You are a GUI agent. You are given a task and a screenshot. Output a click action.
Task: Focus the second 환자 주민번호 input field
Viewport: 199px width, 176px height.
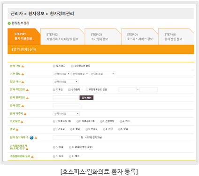click(x=148, y=90)
